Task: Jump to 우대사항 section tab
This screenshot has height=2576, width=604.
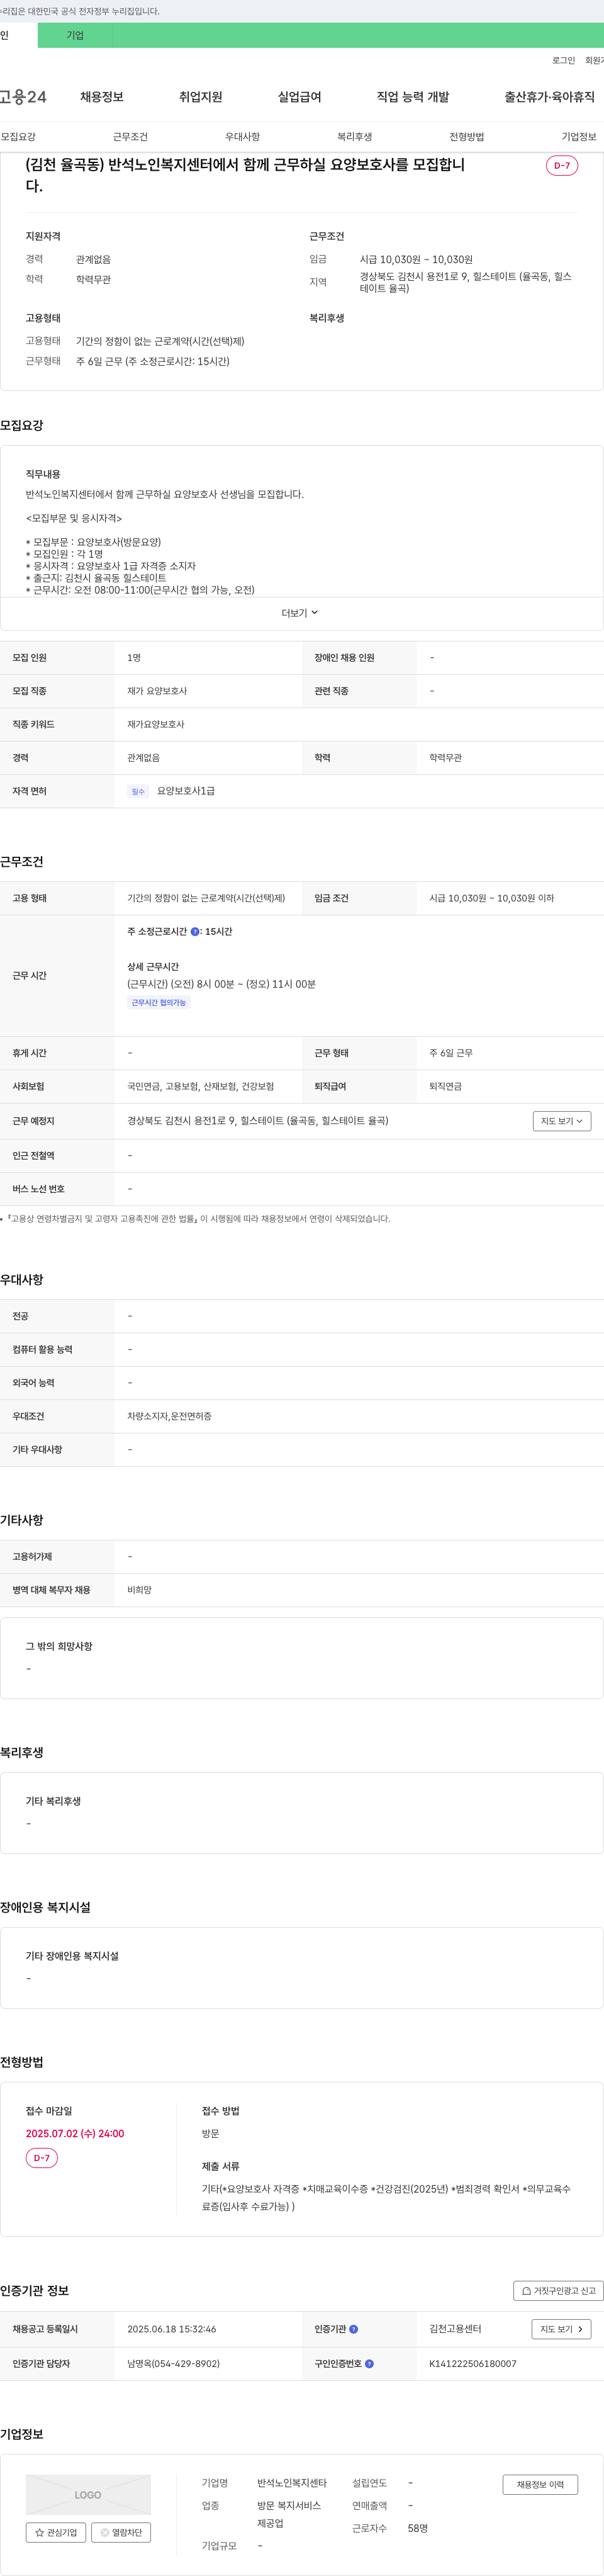Action: [x=242, y=136]
